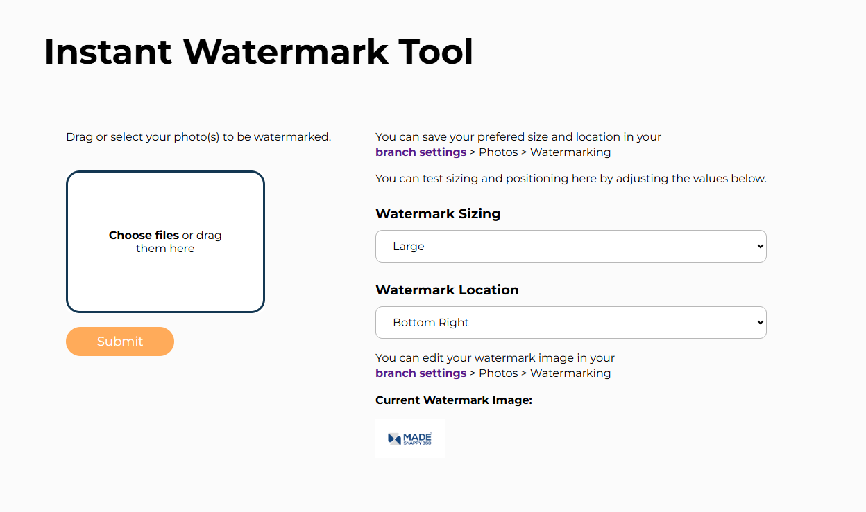
Task: Click the "You can edit your watermark image" text
Action: pos(495,358)
